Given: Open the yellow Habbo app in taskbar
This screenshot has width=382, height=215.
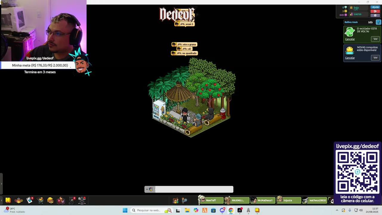Looking at the screenshot, I should 257,210.
